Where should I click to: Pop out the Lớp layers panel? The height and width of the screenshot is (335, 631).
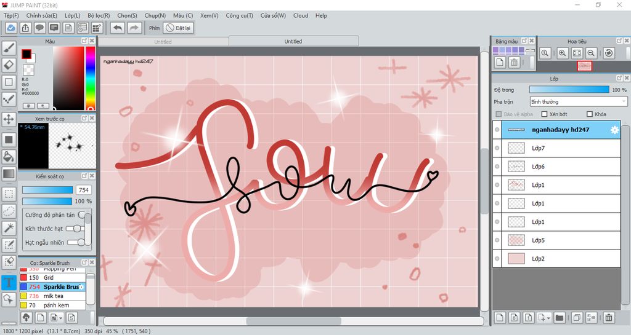[619, 78]
